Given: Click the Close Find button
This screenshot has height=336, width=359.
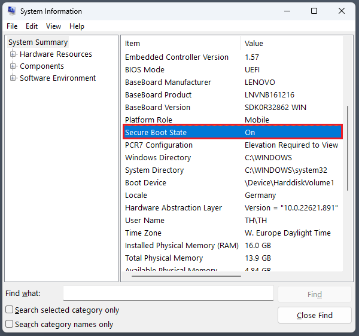Looking at the screenshot, I should coord(314,315).
